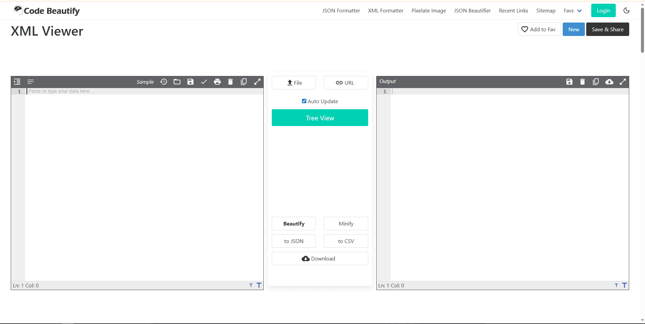
Task: Clear the input with the trash icon
Action: pyautogui.click(x=230, y=82)
